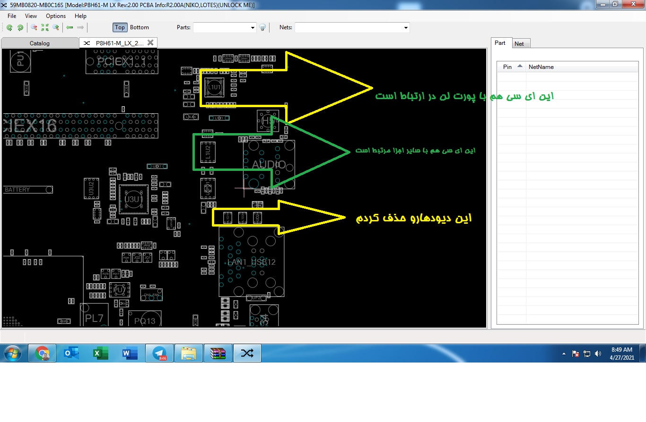The height and width of the screenshot is (422, 646).
Task: Click the light bulb highlight icon
Action: click(263, 27)
